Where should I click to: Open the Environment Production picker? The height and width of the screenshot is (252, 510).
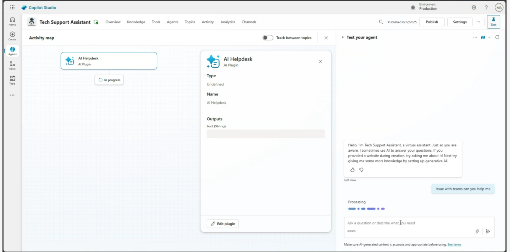pyautogui.click(x=424, y=7)
